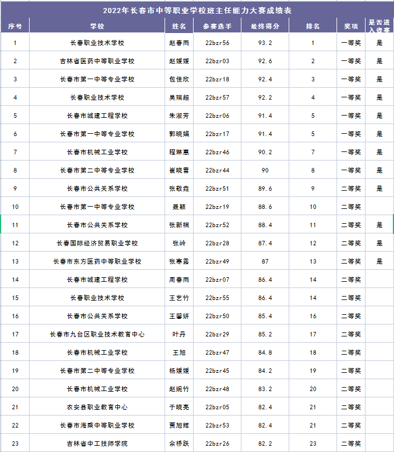Click the 吉林省医药中等职业学校 cell

click(97, 61)
